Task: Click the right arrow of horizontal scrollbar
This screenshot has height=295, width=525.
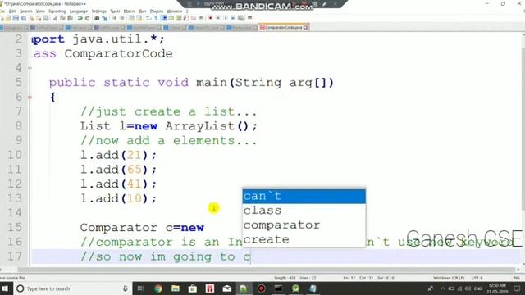Action: [518, 270]
